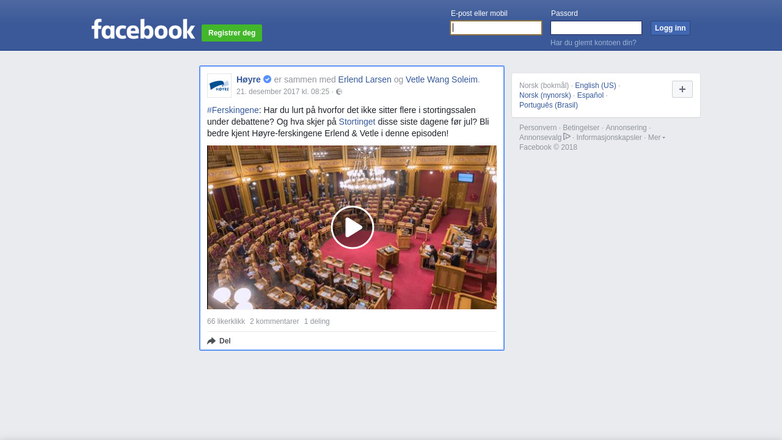Open Erlend Larsen's profile link
Viewport: 782px width, 440px height.
[x=365, y=79]
